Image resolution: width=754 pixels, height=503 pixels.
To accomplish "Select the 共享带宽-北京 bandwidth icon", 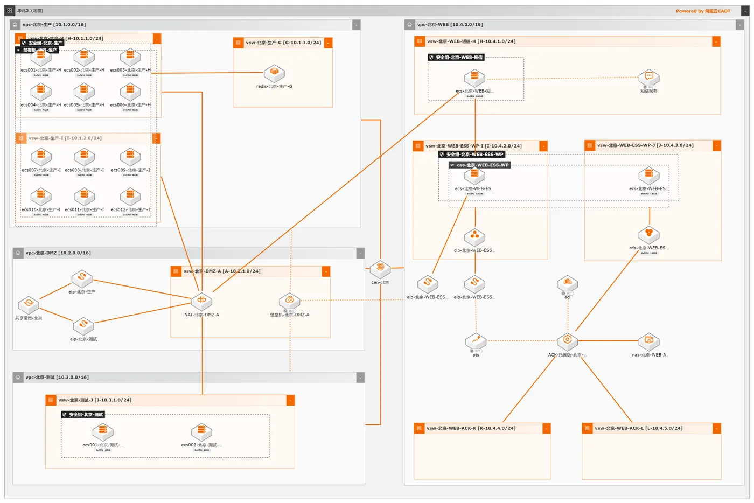I will coord(29,305).
